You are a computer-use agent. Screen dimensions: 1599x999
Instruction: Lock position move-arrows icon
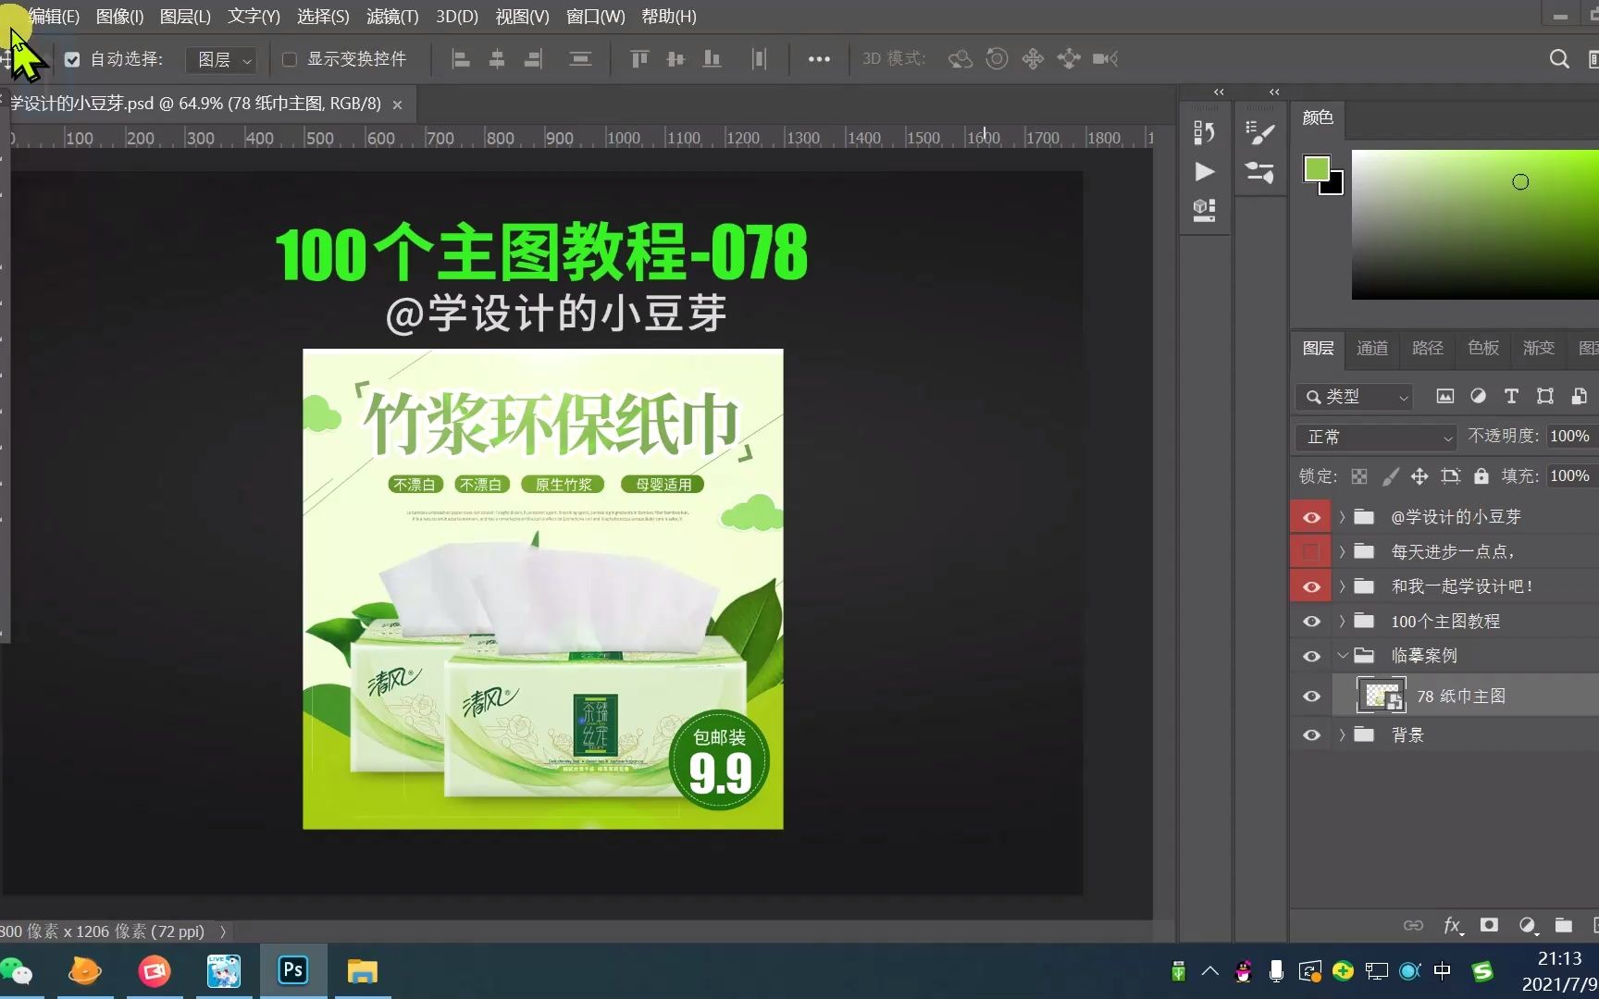(x=1419, y=476)
